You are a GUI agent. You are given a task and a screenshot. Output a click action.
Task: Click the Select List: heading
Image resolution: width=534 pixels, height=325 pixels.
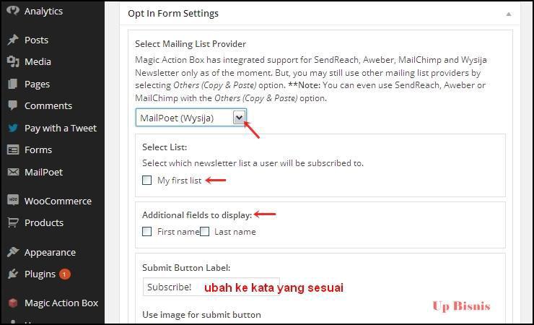tap(165, 147)
